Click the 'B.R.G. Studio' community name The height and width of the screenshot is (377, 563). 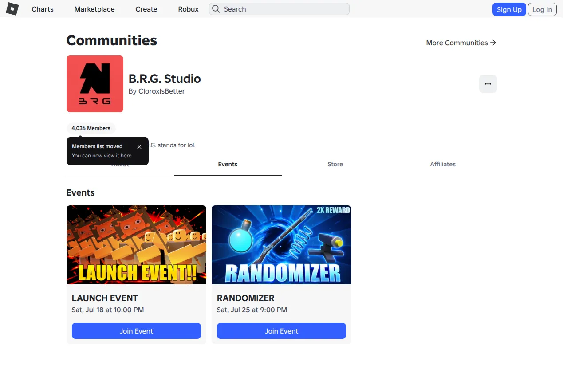(165, 79)
